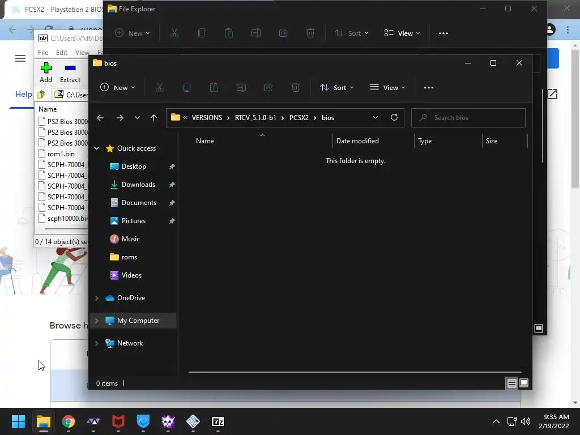The height and width of the screenshot is (435, 580).
Task: Open Videos in Quick access
Action: [131, 275]
